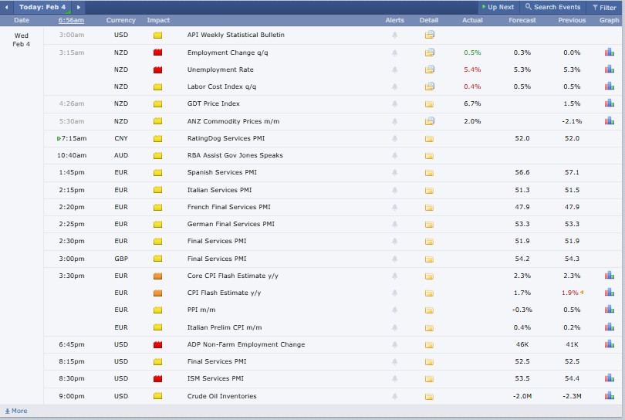The width and height of the screenshot is (625, 420).
Task: Toggle alert bell for ADP Non-Farm Employment Change
Action: click(394, 344)
